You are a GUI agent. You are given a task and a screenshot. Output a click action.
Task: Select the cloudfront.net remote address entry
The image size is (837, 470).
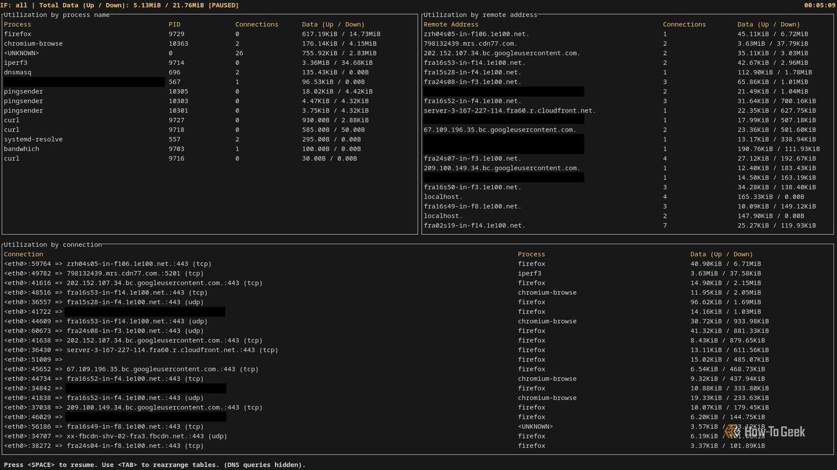[510, 110]
